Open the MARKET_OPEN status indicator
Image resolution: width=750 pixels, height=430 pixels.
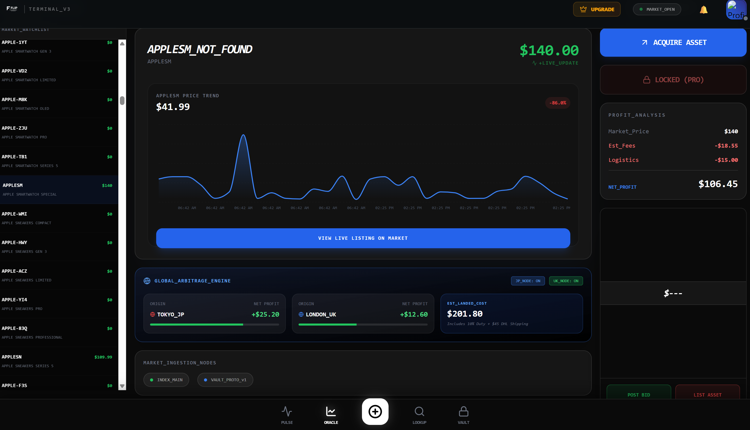657,9
